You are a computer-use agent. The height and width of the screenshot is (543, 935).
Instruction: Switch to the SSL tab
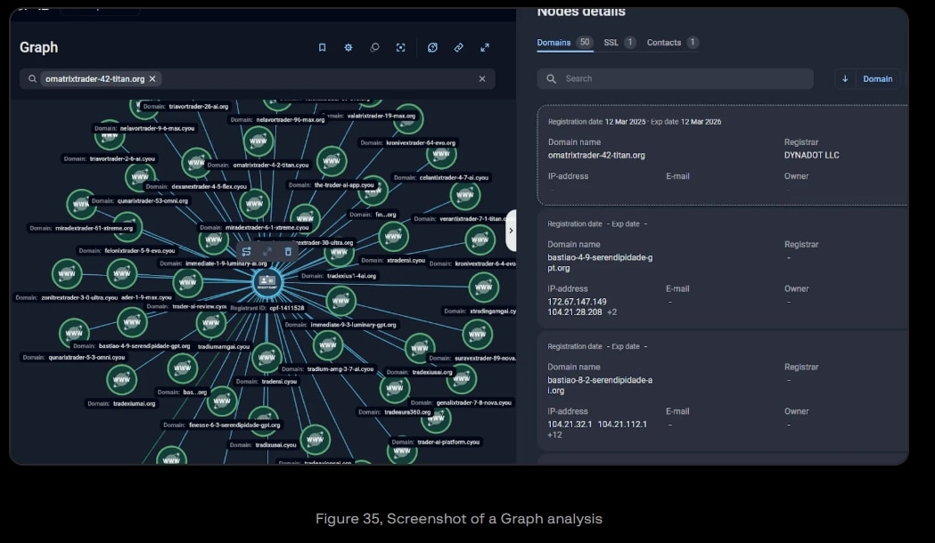pyautogui.click(x=611, y=43)
